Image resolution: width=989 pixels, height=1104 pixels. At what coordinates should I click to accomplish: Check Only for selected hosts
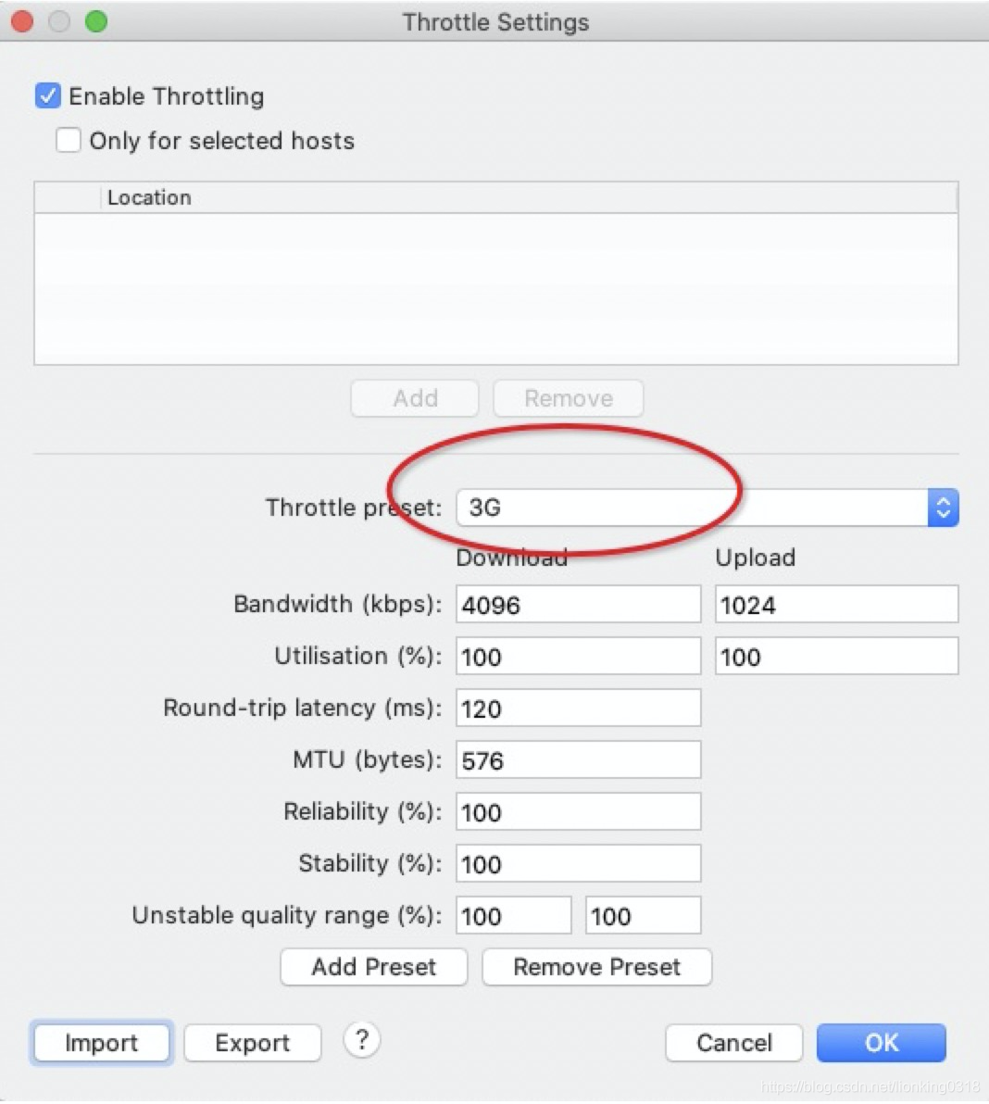click(x=69, y=141)
